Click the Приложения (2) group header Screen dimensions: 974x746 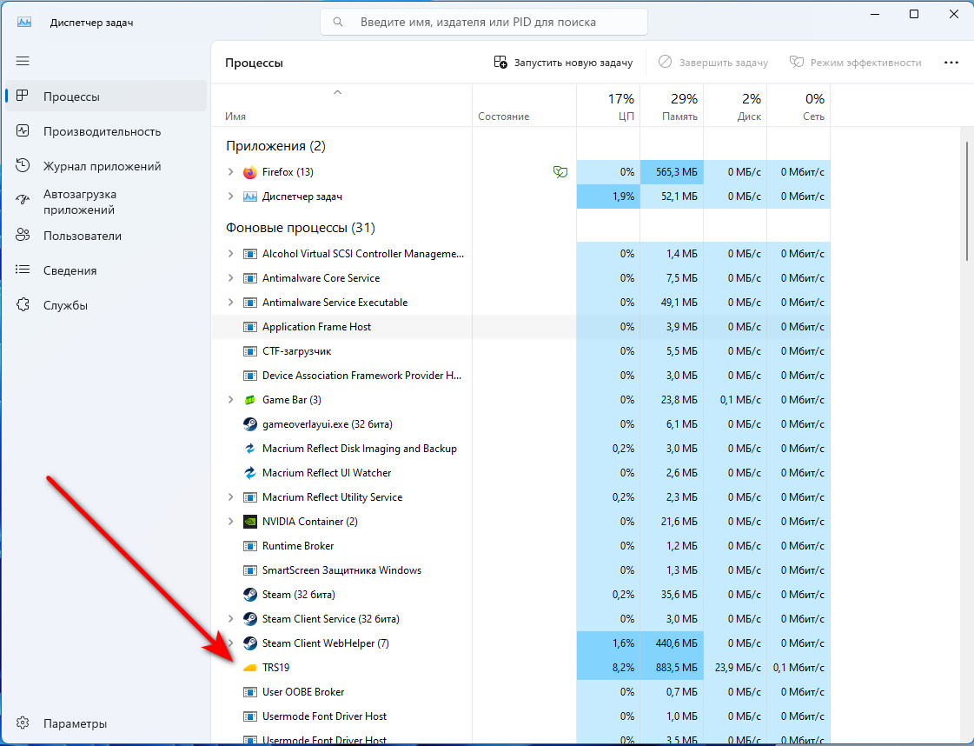point(275,146)
